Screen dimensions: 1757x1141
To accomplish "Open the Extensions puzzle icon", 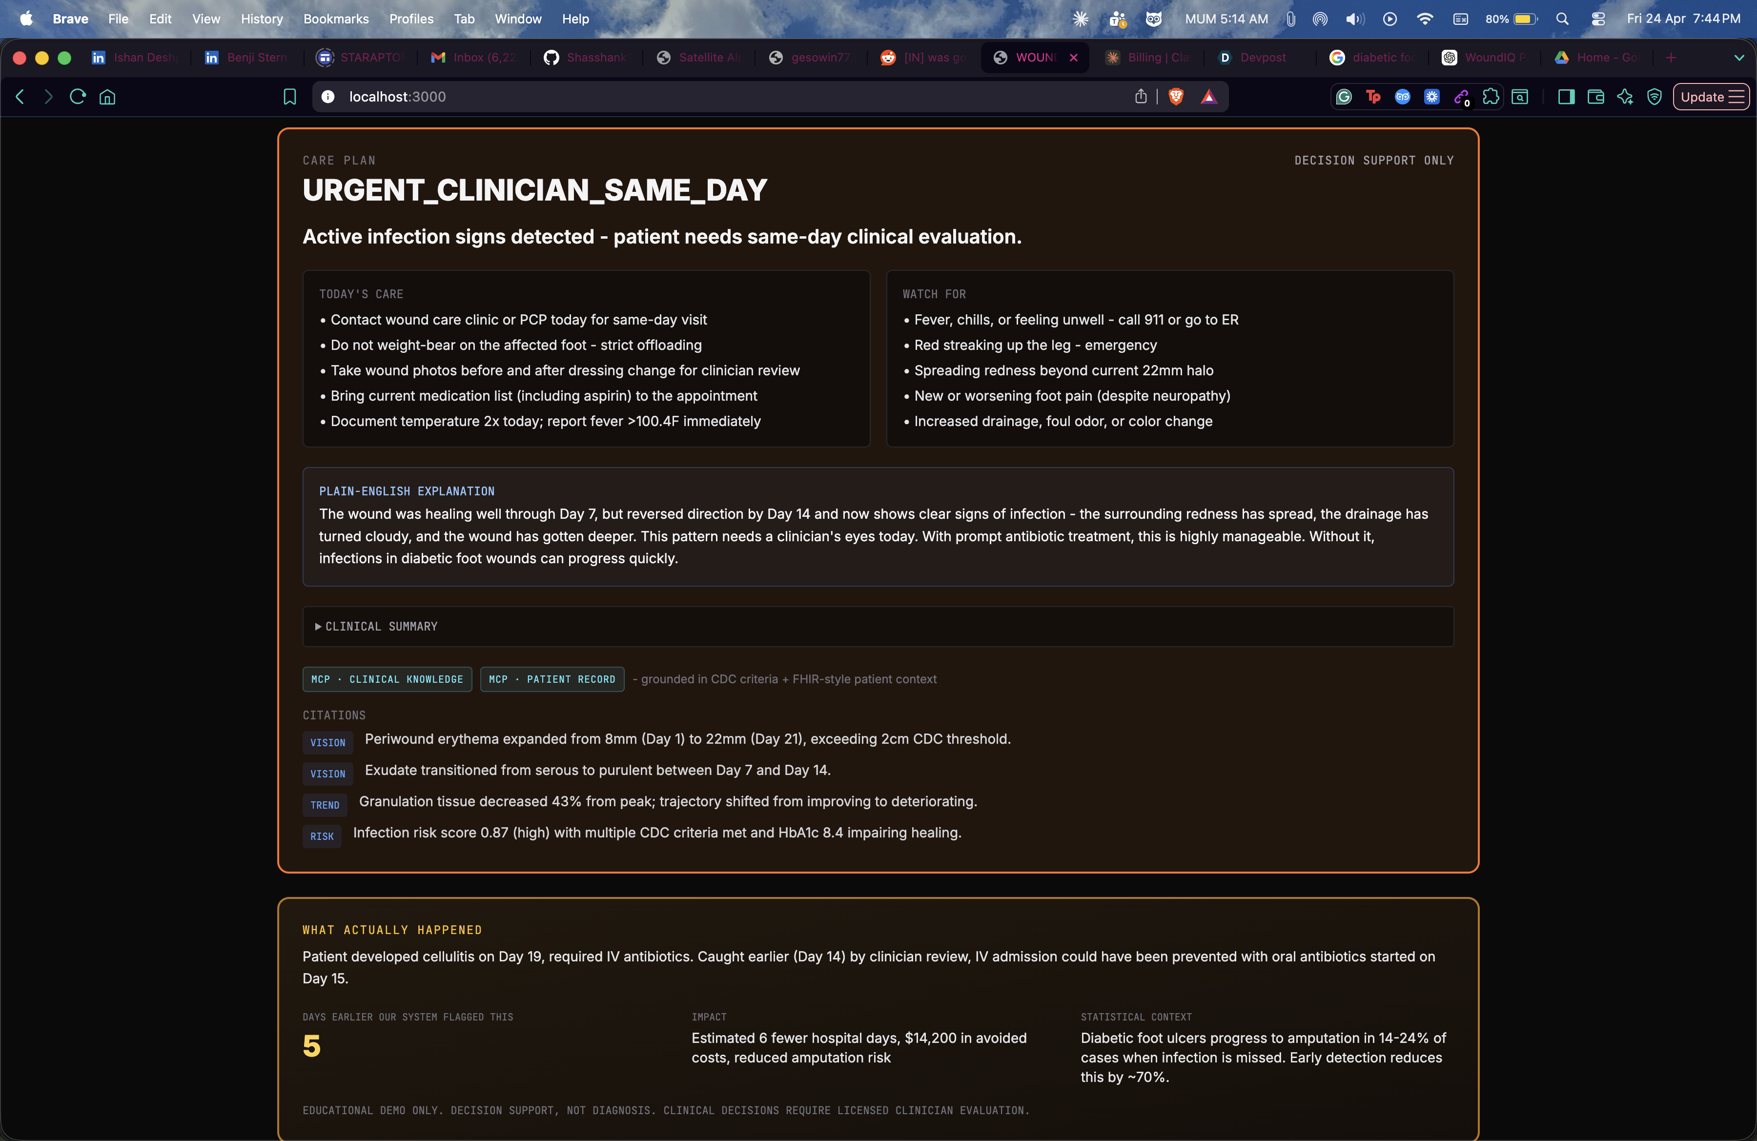I will pyautogui.click(x=1491, y=97).
